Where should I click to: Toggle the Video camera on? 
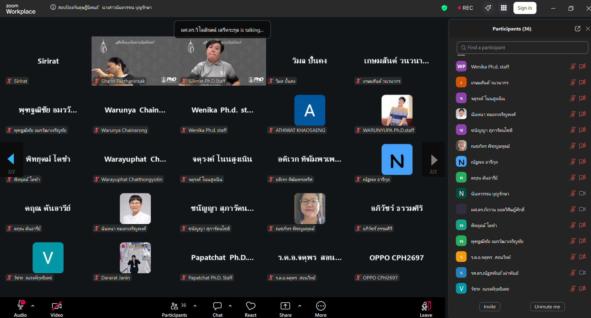coord(56,306)
